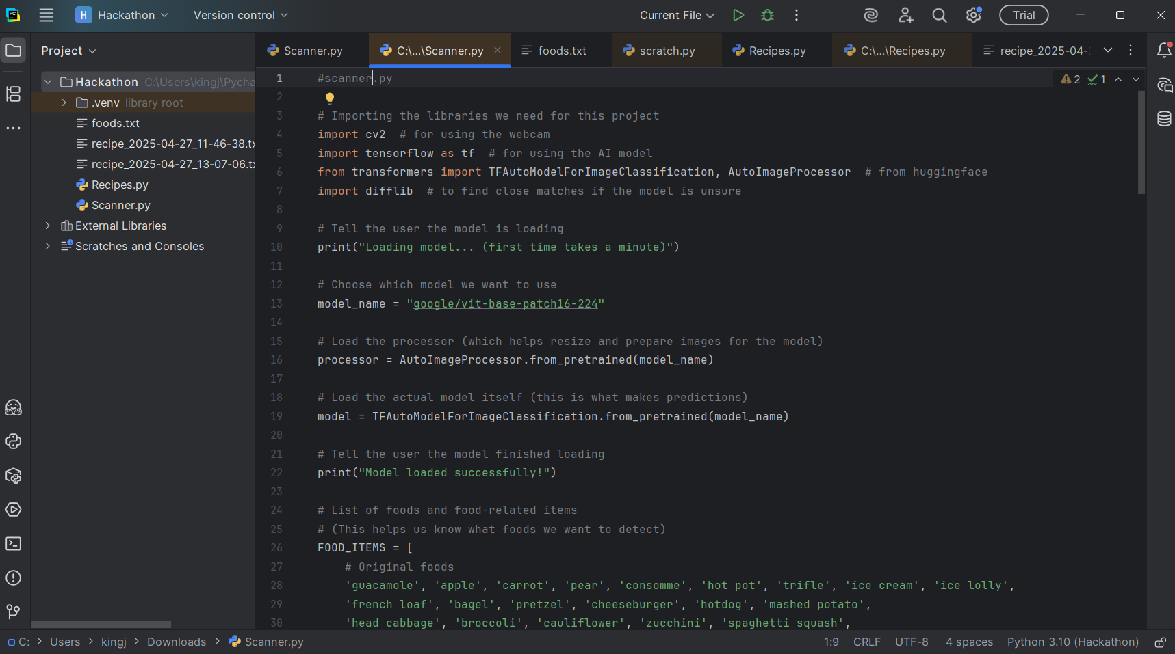
Task: Run the current file
Action: (738, 15)
